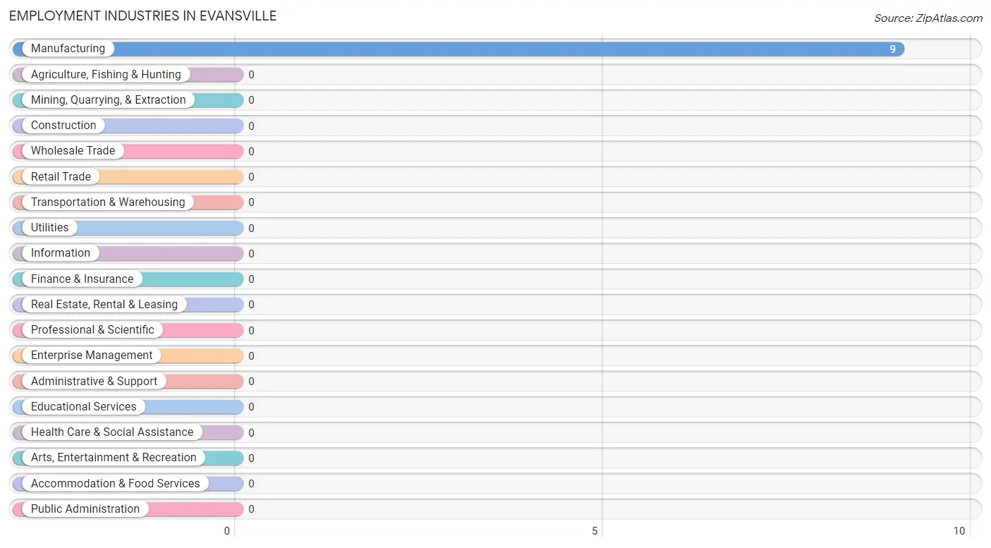This screenshot has height=548, width=991.
Task: Click the 0 value next to Public Administration
Action: 251,509
